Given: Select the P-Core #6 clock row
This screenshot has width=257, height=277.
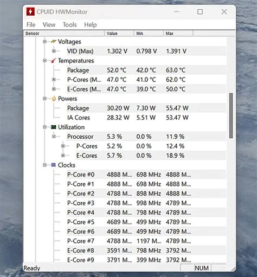Looking at the screenshot, I should [x=146, y=231].
